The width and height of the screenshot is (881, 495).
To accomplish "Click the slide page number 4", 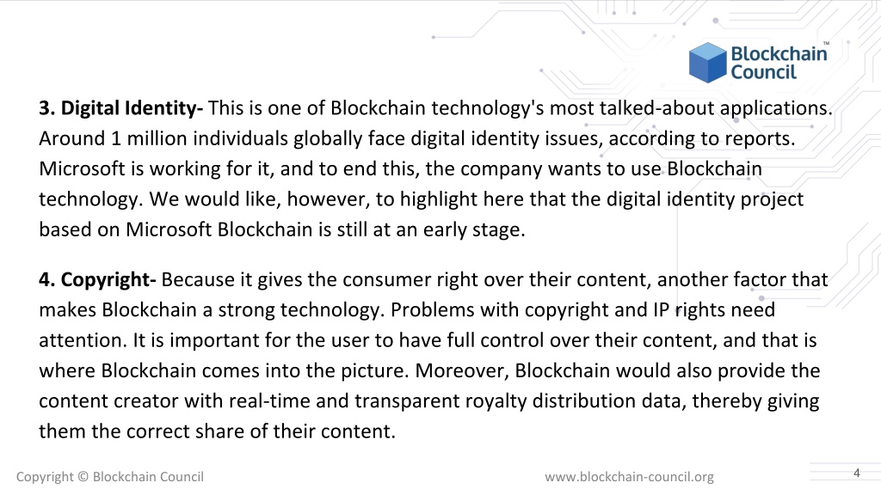I will pyautogui.click(x=856, y=474).
